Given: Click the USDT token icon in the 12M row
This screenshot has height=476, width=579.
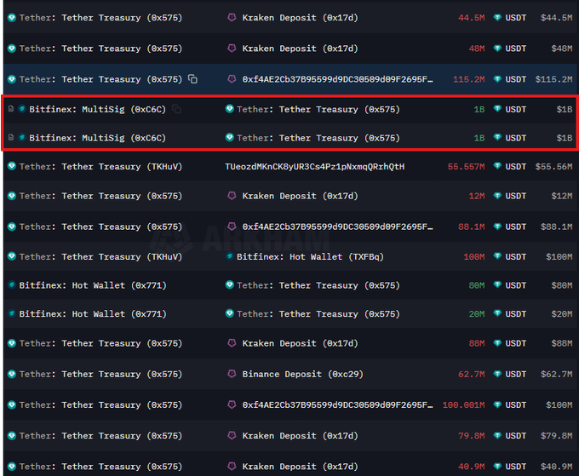Looking at the screenshot, I should click(497, 196).
